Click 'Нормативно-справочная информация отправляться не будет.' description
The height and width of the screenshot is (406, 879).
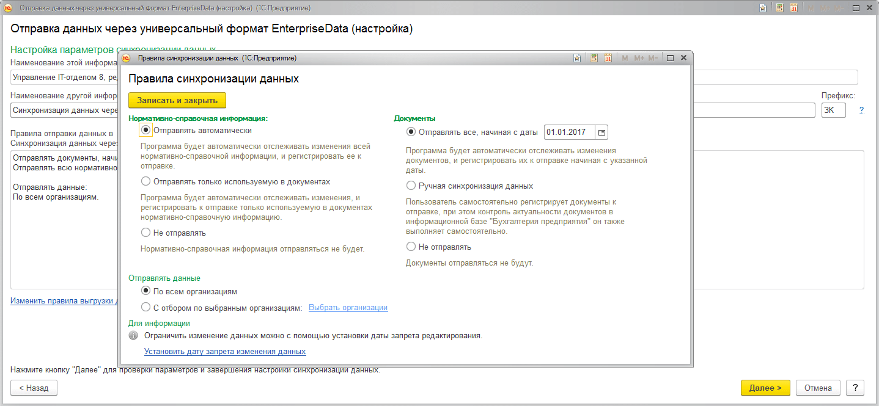[252, 249]
